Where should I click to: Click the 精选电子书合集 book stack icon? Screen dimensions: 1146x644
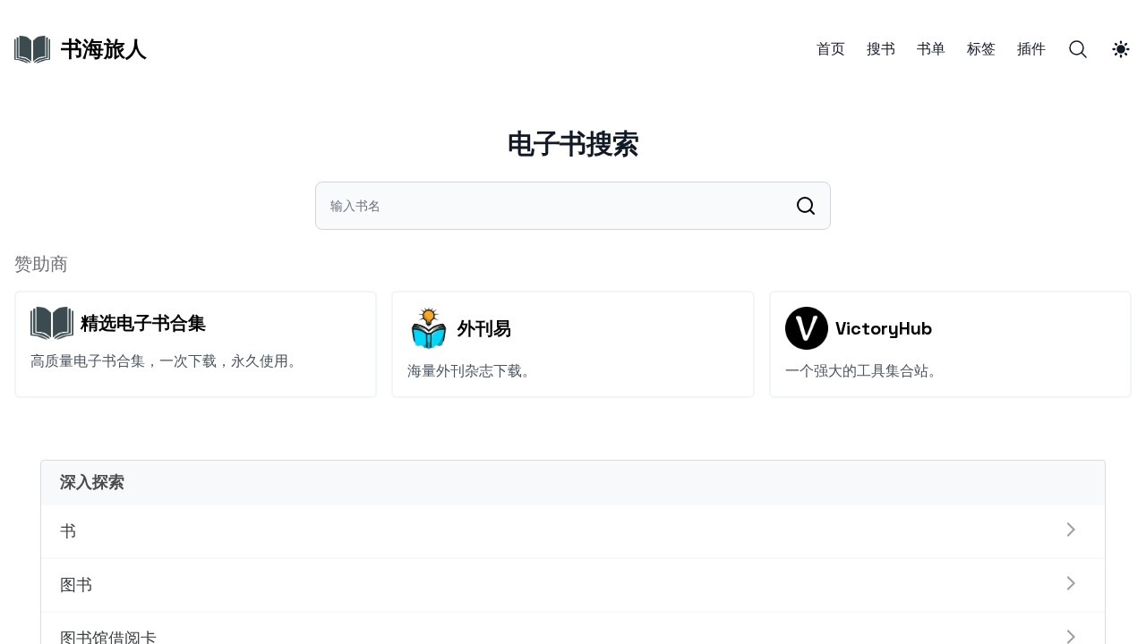click(x=51, y=323)
